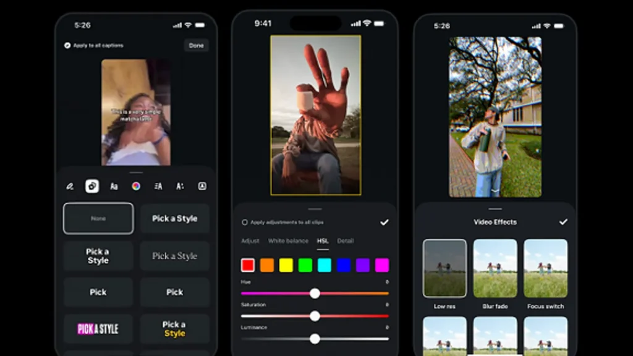Open the Adjust tab
This screenshot has width=633, height=356.
(250, 241)
